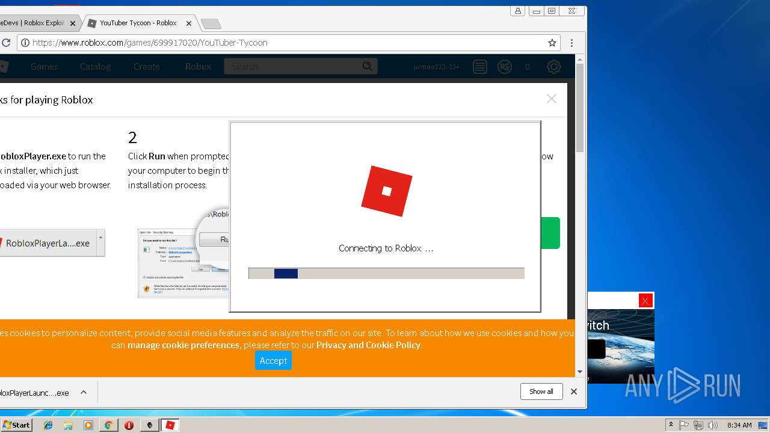Open the Action Center flag icon

pos(684,425)
